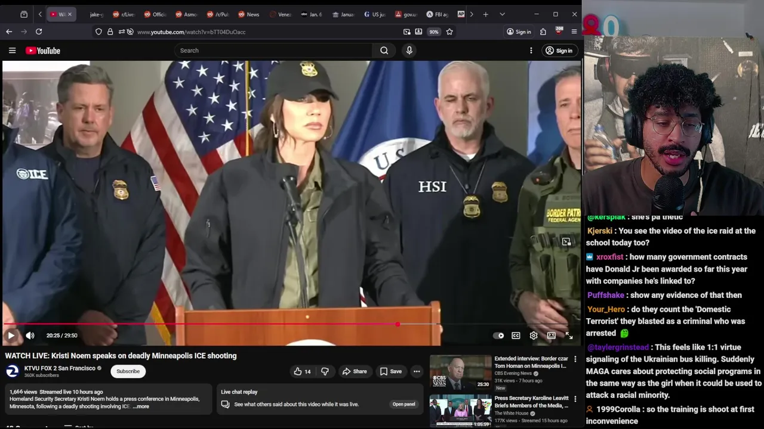Viewport: 764px width, 429px height.
Task: Switch to the Jan. 6 tab
Action: tap(311, 14)
